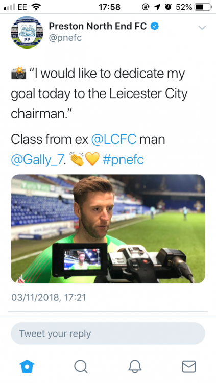Tap the alarm clock status icon

coord(169,7)
